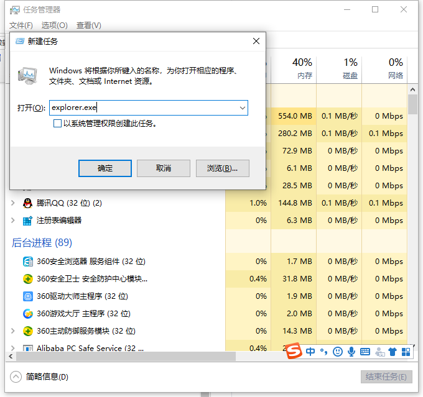Click the 确定 button in dialog
Image resolution: width=423 pixels, height=397 pixels.
tap(105, 168)
